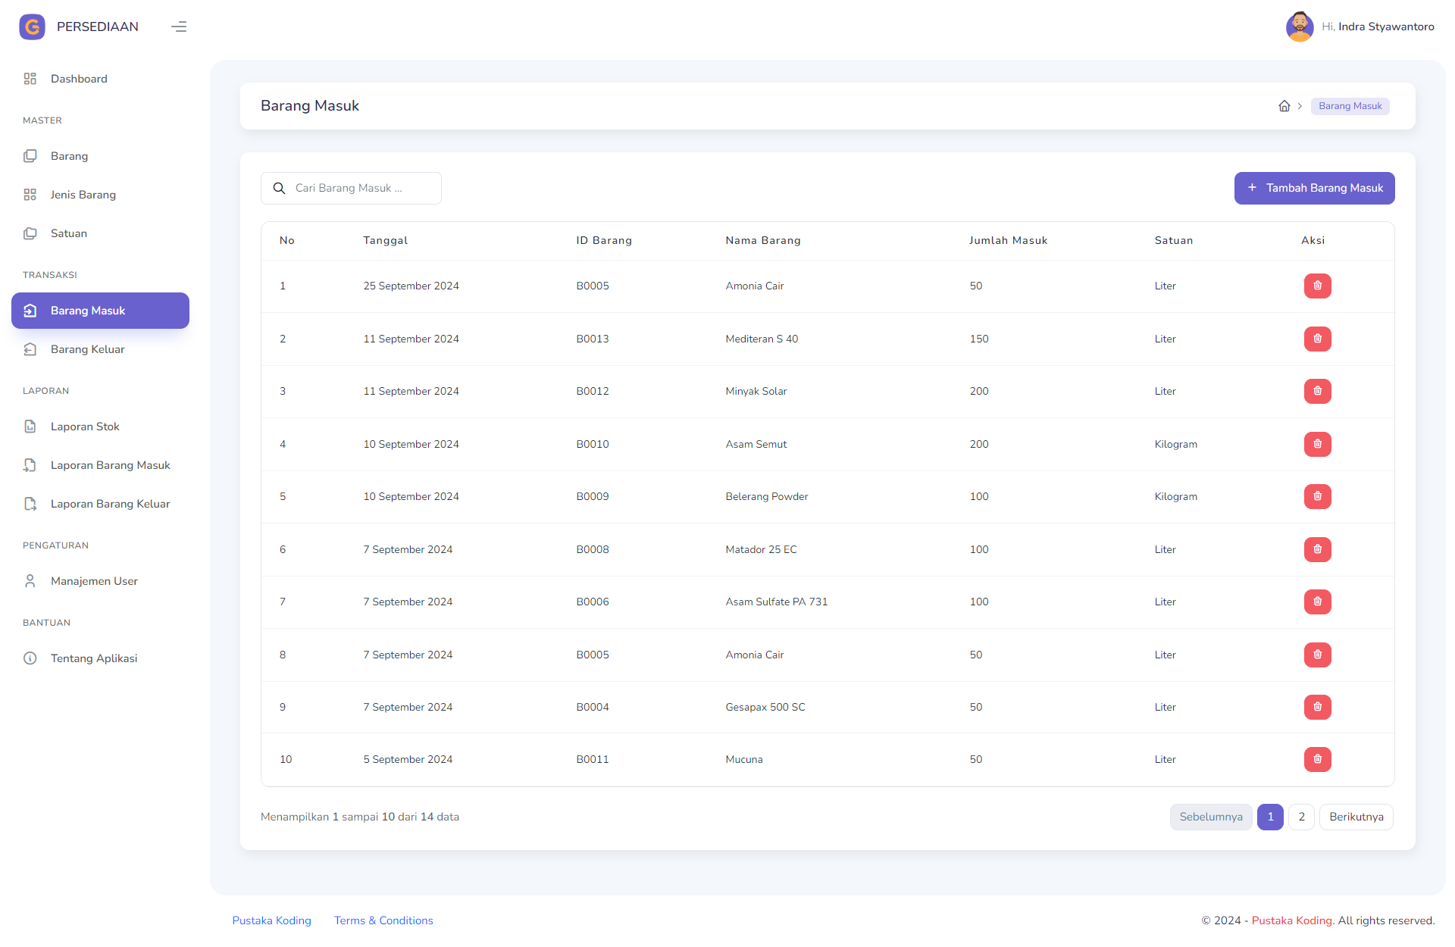1455x947 pixels.
Task: Open Laporan Barang Keluar section
Action: (111, 504)
